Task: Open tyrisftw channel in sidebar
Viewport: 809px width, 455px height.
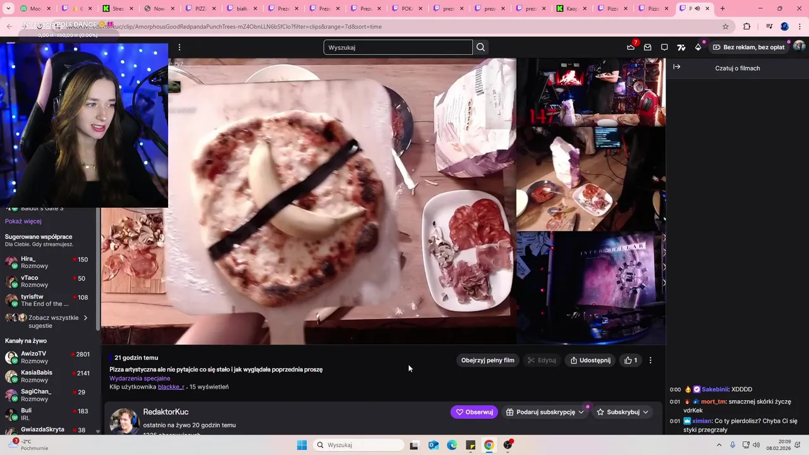Action: pyautogui.click(x=47, y=300)
